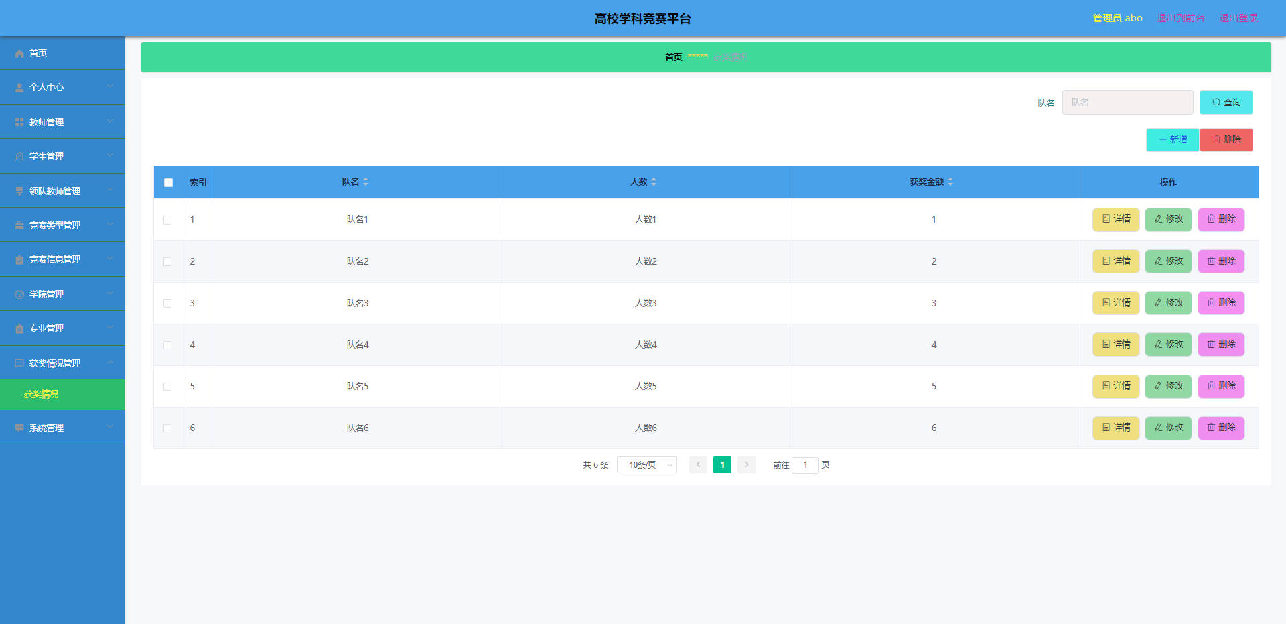Open 详情 for row 队名1
Screen dimensions: 1286x624
pyautogui.click(x=1116, y=219)
